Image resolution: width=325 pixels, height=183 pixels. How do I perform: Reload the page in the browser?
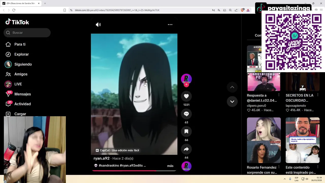(x=14, y=10)
